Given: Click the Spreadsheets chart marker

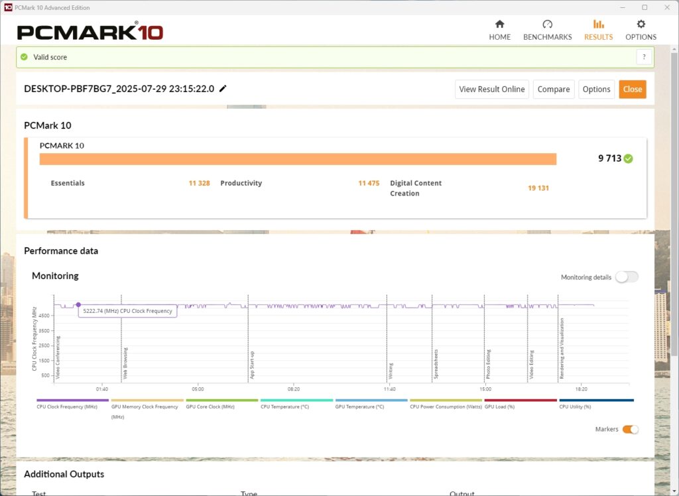Looking at the screenshot, I should point(436,364).
